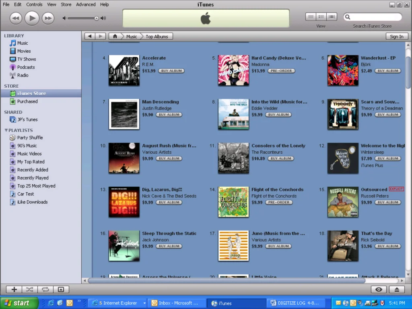Skip ahead with the Next track button
This screenshot has height=309, width=412.
coord(48,18)
